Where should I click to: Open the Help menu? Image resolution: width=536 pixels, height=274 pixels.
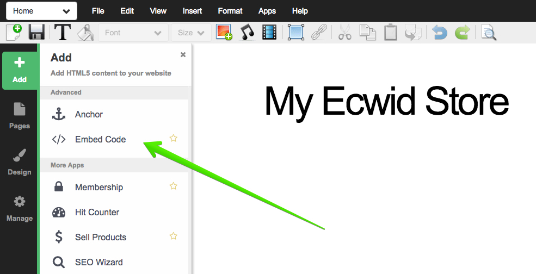click(x=300, y=11)
